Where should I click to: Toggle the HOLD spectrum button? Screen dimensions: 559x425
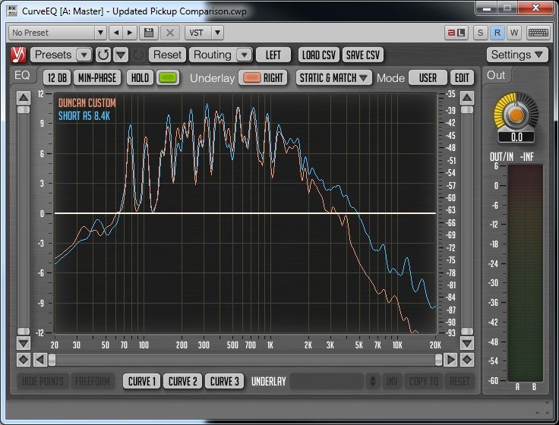140,77
